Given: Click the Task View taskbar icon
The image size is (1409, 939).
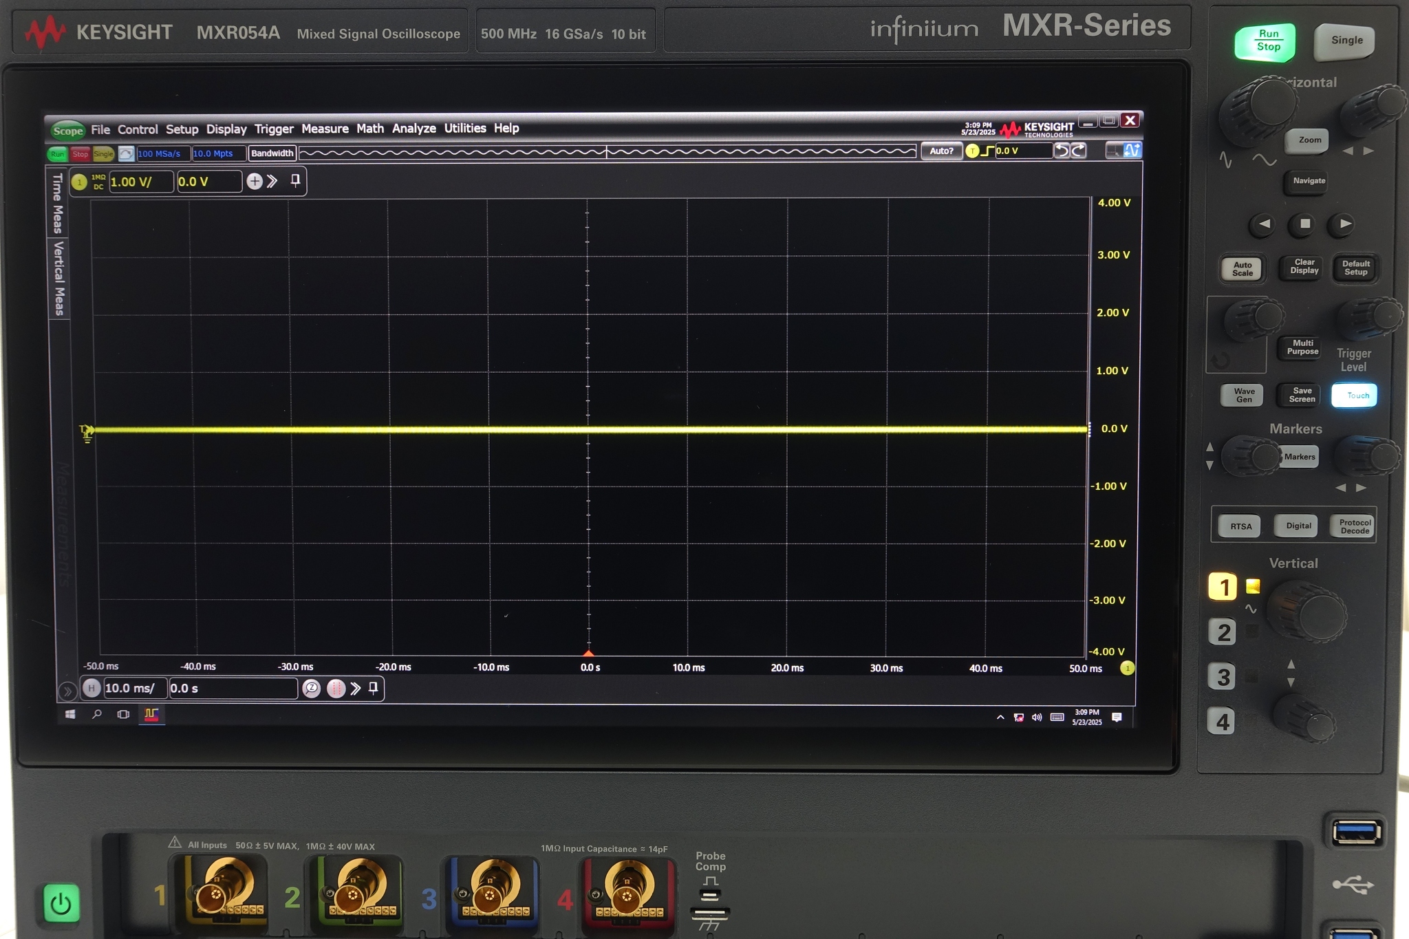Looking at the screenshot, I should click(x=123, y=715).
